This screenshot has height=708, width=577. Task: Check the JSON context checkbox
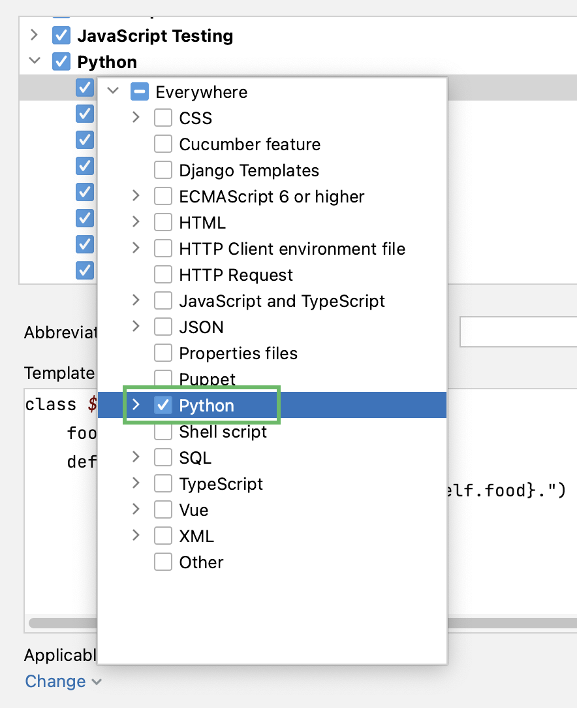[163, 327]
